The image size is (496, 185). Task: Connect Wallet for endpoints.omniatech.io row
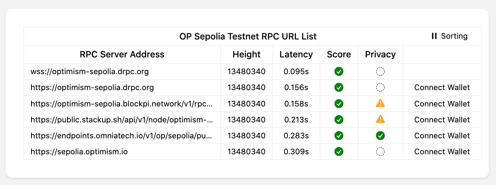click(x=442, y=136)
